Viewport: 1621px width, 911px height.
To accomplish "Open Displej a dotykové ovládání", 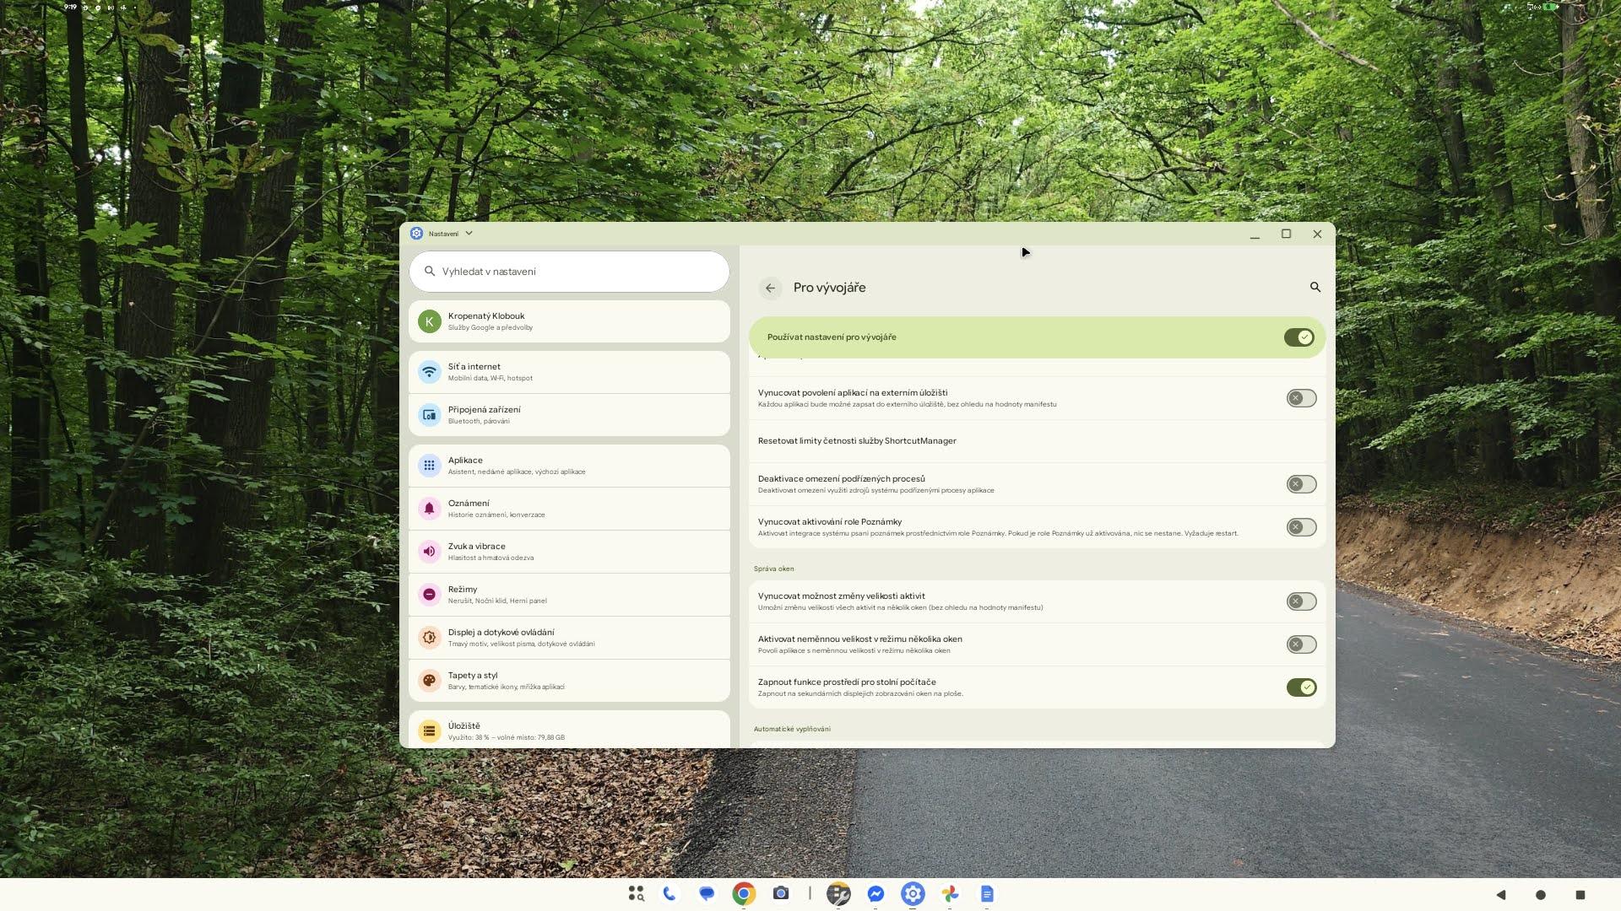I will (x=569, y=638).
